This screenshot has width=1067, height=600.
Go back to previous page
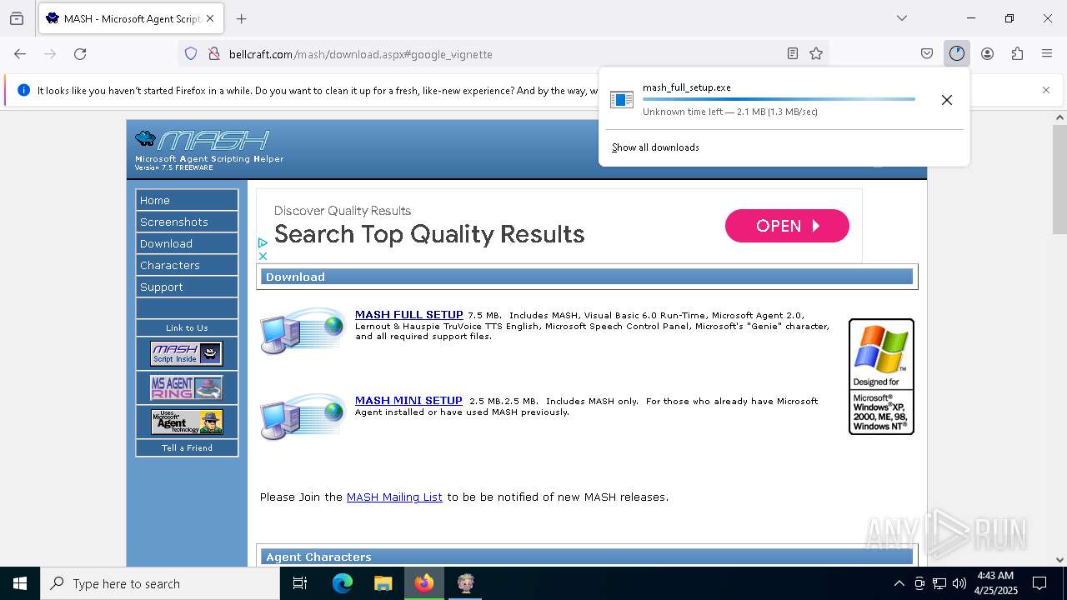(x=20, y=53)
